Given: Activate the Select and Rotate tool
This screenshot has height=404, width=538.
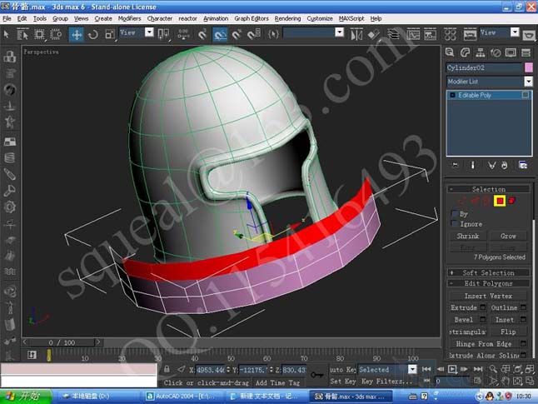Looking at the screenshot, I should tap(93, 34).
